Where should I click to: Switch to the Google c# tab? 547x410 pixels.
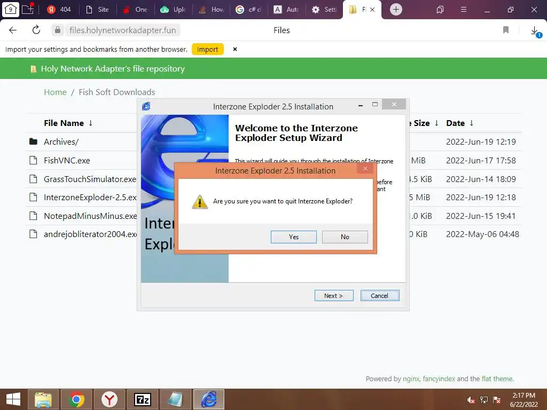249,10
